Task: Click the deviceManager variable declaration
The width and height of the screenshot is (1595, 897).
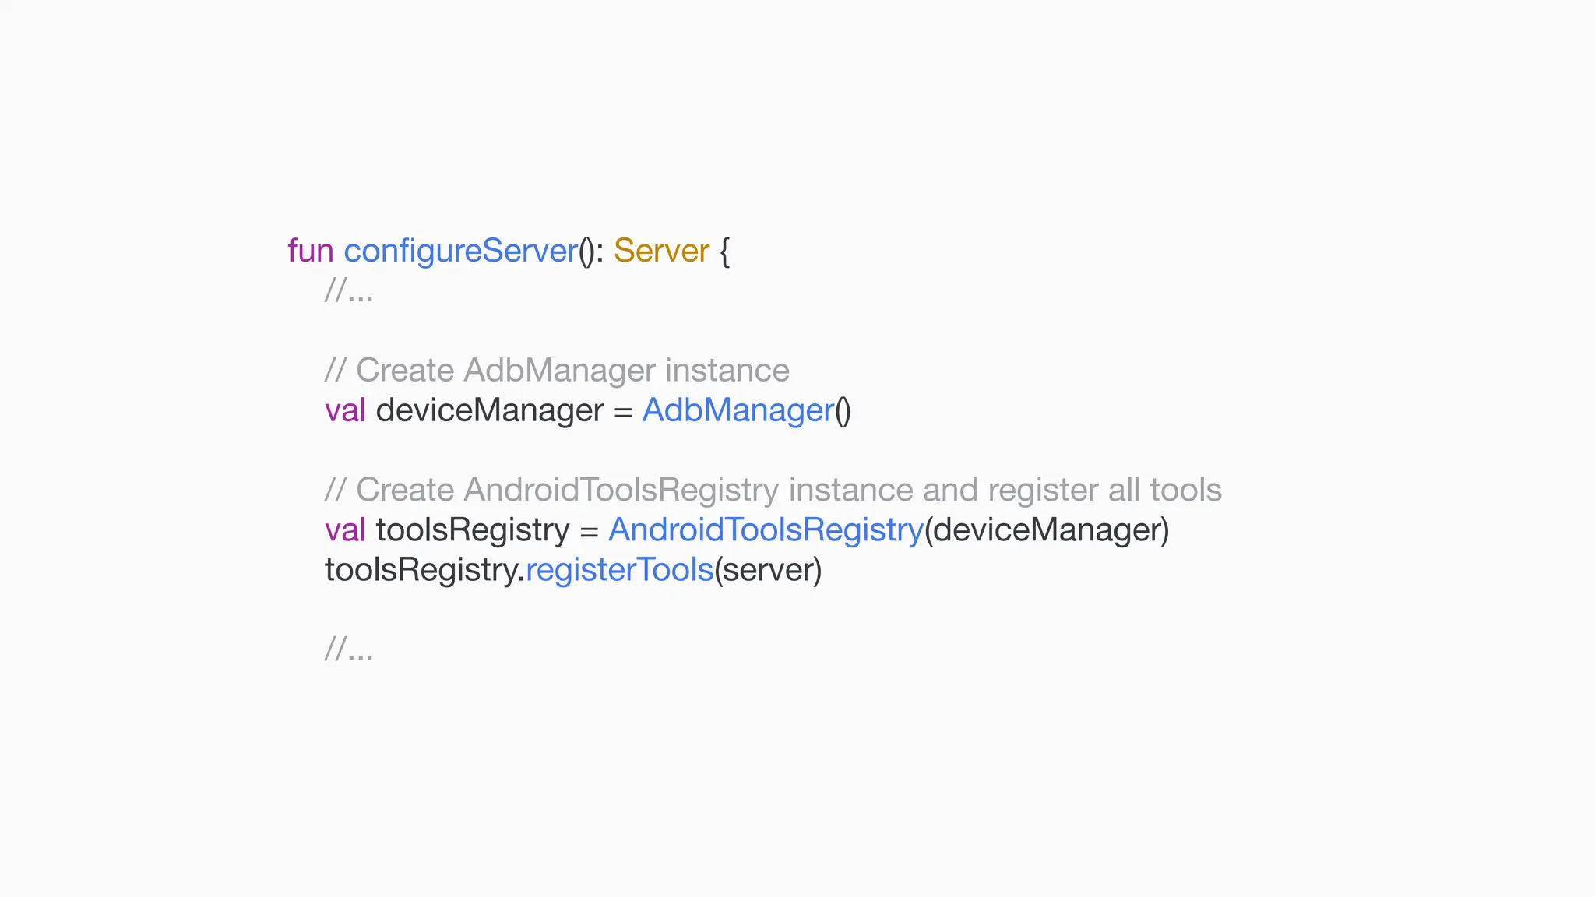Action: (x=489, y=410)
